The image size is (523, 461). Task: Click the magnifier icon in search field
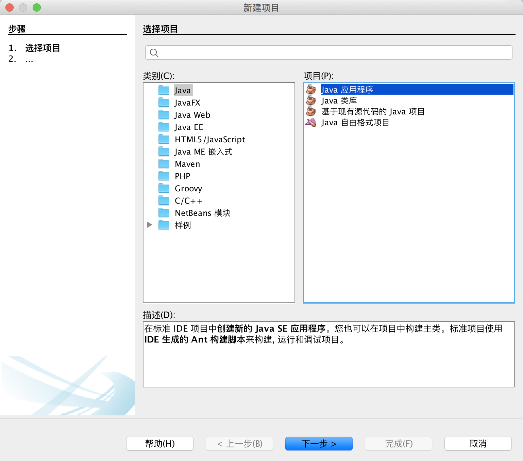coord(154,53)
